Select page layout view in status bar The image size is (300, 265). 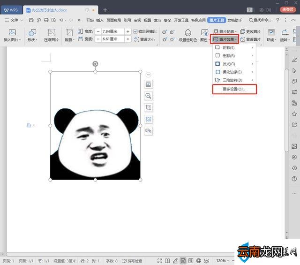pos(183,261)
